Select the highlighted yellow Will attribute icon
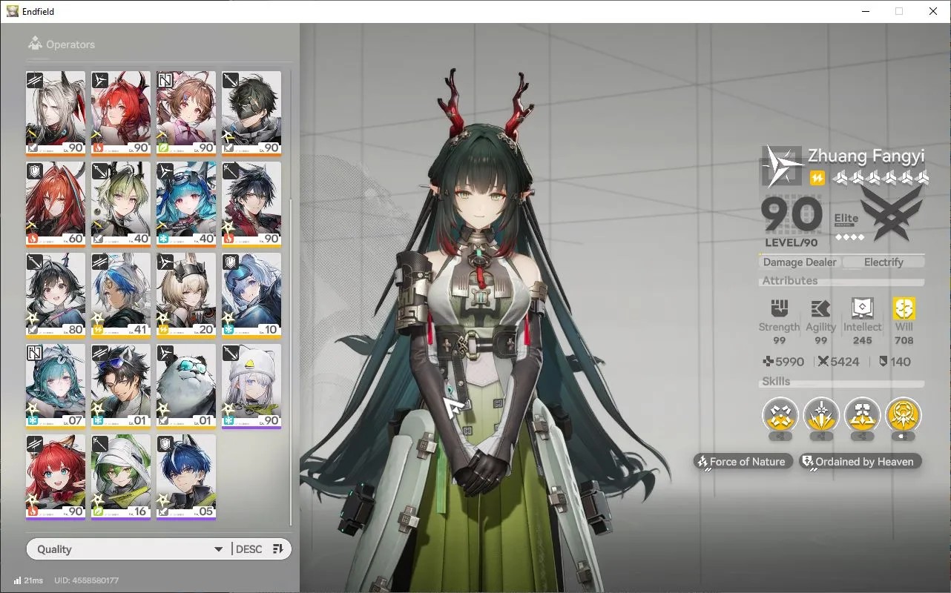This screenshot has height=593, width=951. pyautogui.click(x=904, y=308)
